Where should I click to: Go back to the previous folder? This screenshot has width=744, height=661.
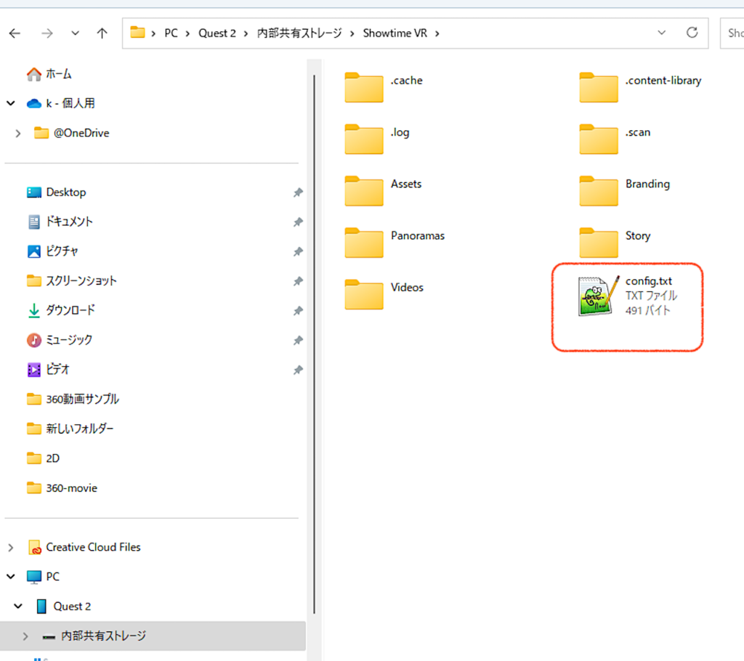(15, 33)
